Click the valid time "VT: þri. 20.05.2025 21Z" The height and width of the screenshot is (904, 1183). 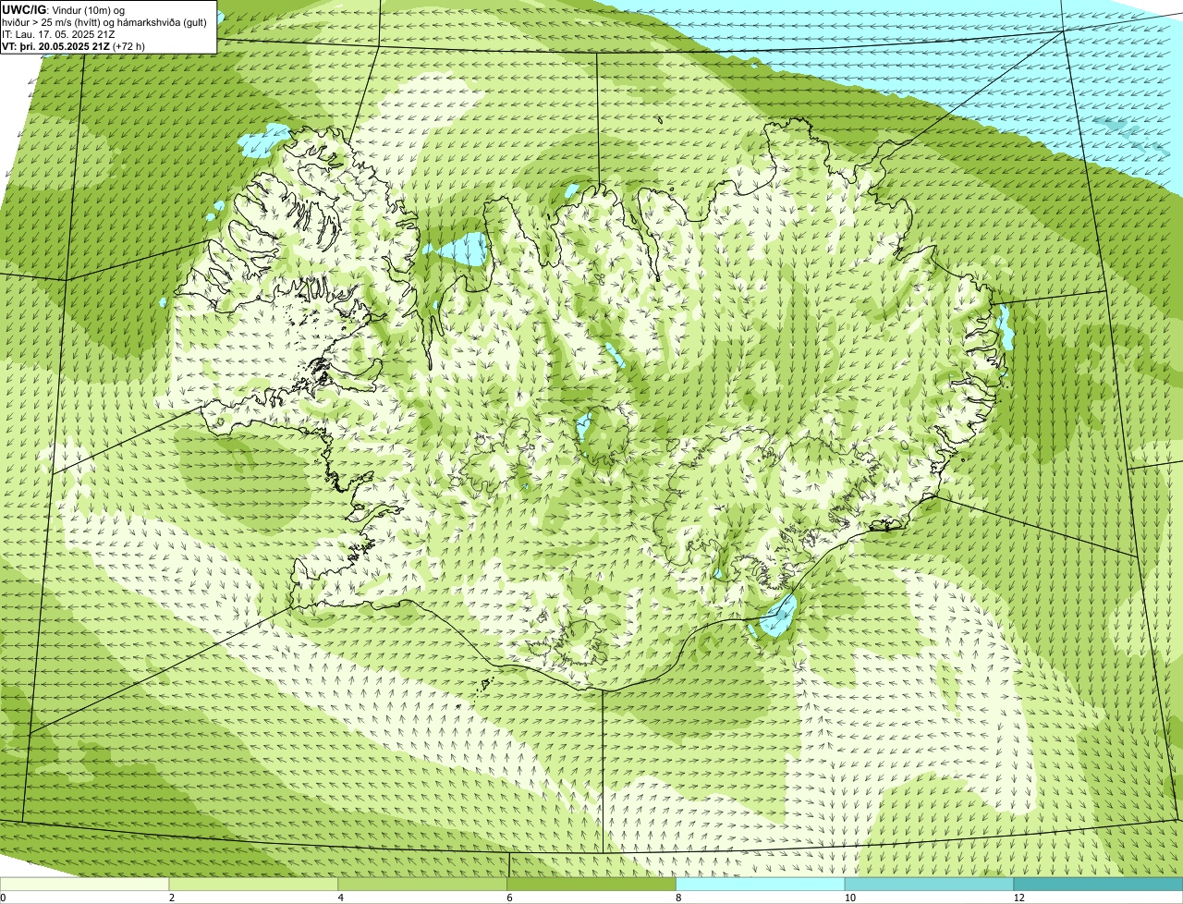[55, 46]
